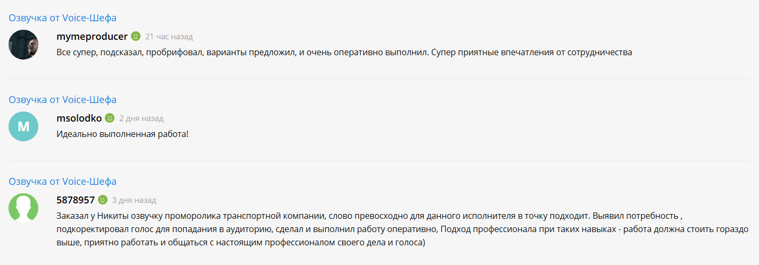Screen dimensions: 759x265
Task: Open mymeproducer's dark photo avatar
Action: pos(23,45)
